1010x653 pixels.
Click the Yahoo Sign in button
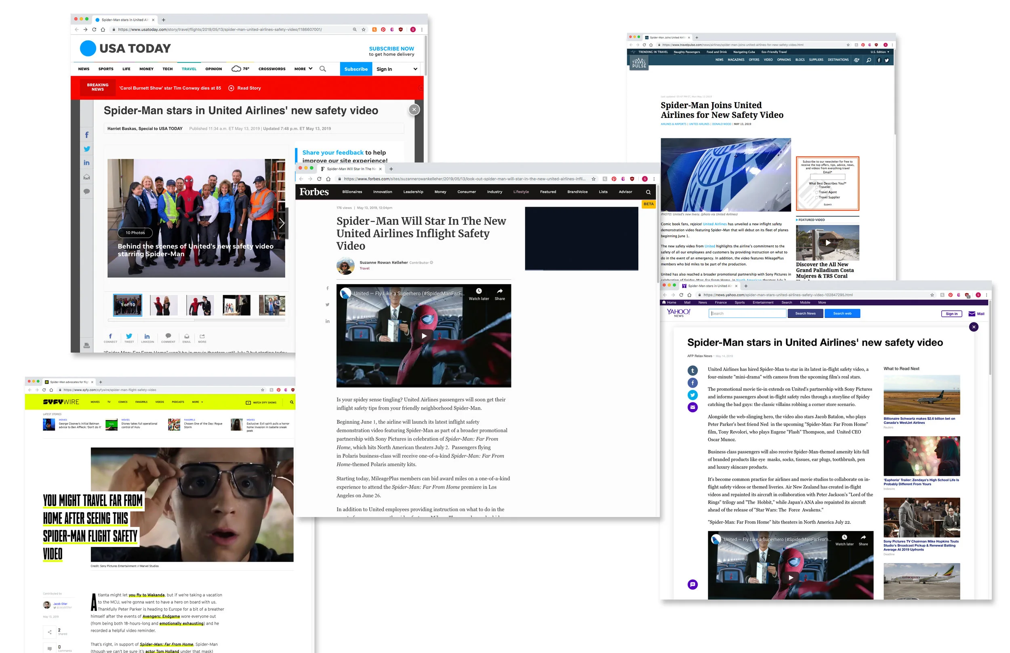click(951, 314)
